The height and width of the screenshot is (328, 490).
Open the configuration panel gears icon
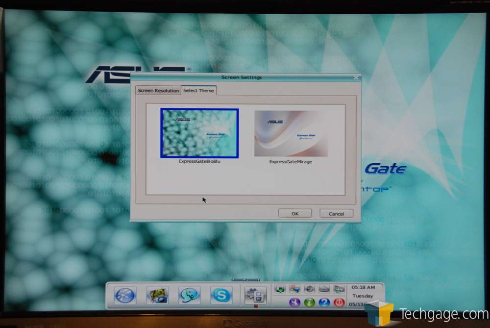click(x=255, y=295)
